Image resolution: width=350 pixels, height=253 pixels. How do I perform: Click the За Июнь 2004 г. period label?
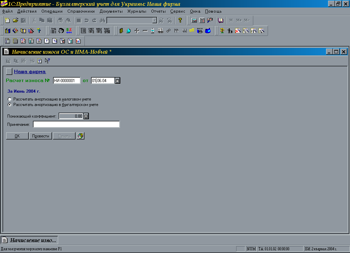pos(24,91)
